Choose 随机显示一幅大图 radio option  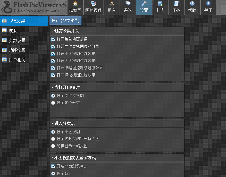(53, 146)
